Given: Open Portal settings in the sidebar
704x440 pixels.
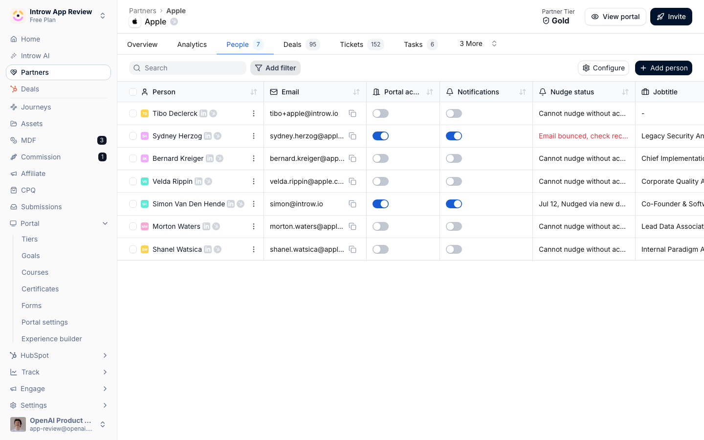Looking at the screenshot, I should (45, 322).
